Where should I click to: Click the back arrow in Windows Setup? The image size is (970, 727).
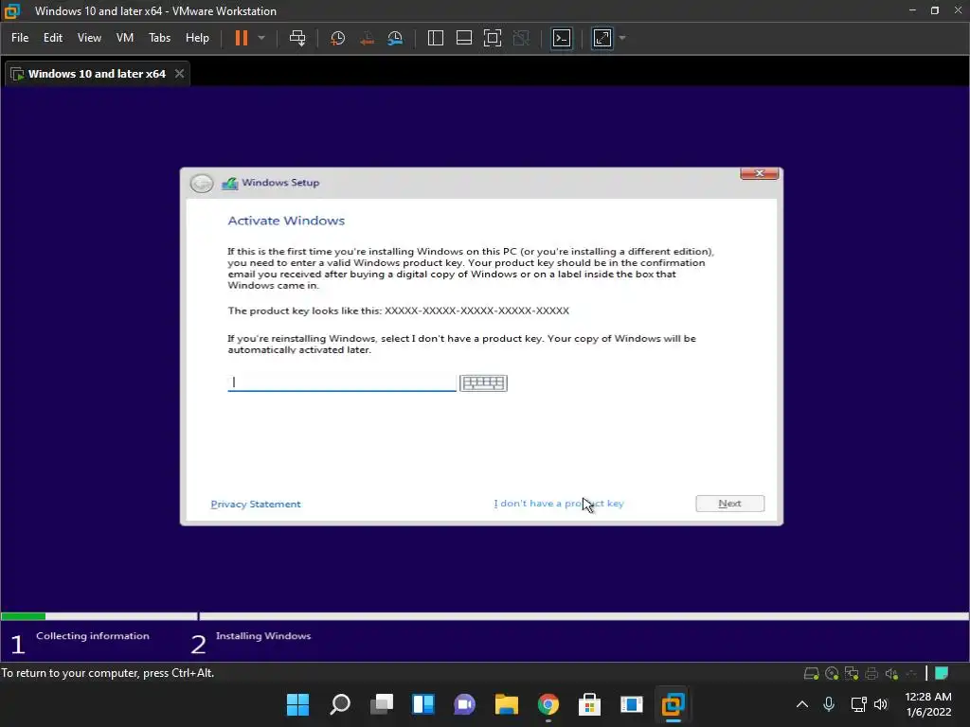coord(202,183)
